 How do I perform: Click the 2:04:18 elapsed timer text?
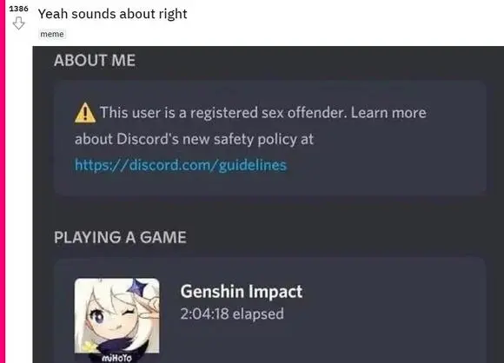[232, 313]
